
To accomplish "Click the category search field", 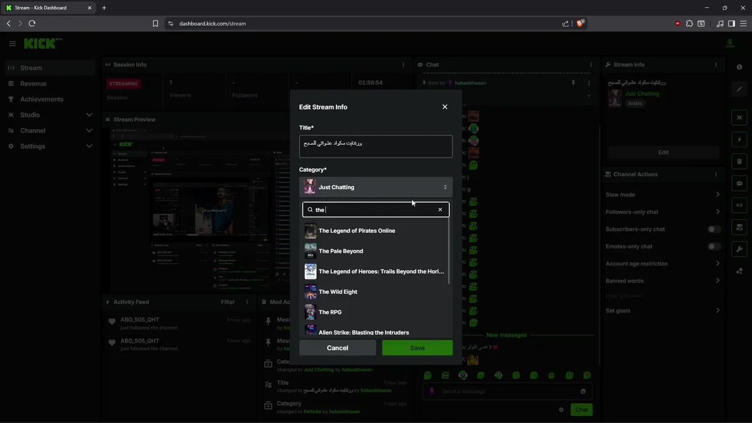I will point(376,210).
